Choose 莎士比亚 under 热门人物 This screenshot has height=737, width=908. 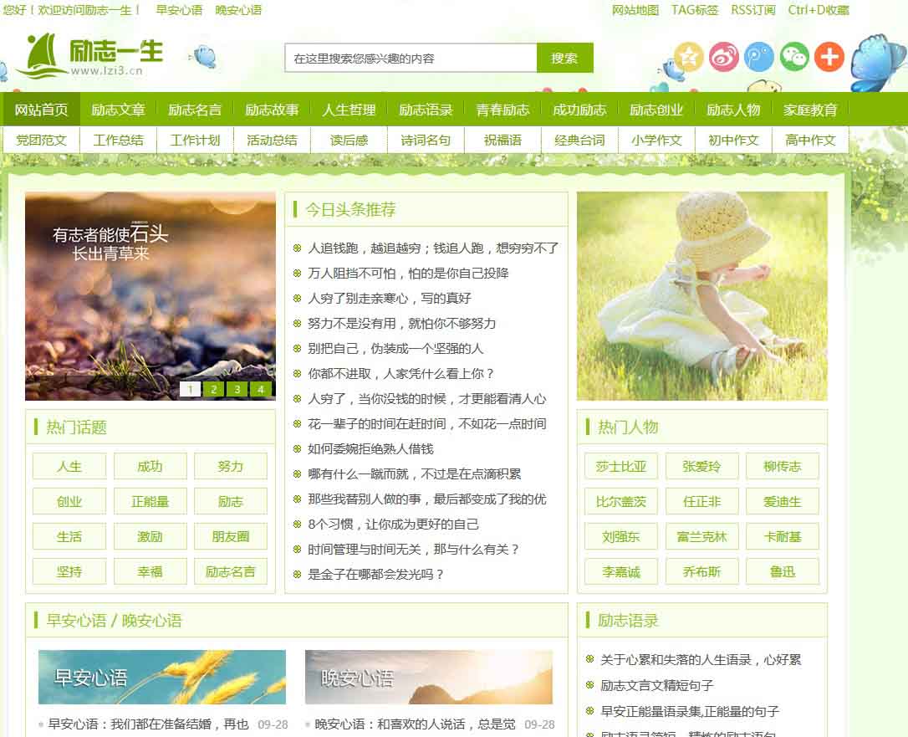(621, 467)
